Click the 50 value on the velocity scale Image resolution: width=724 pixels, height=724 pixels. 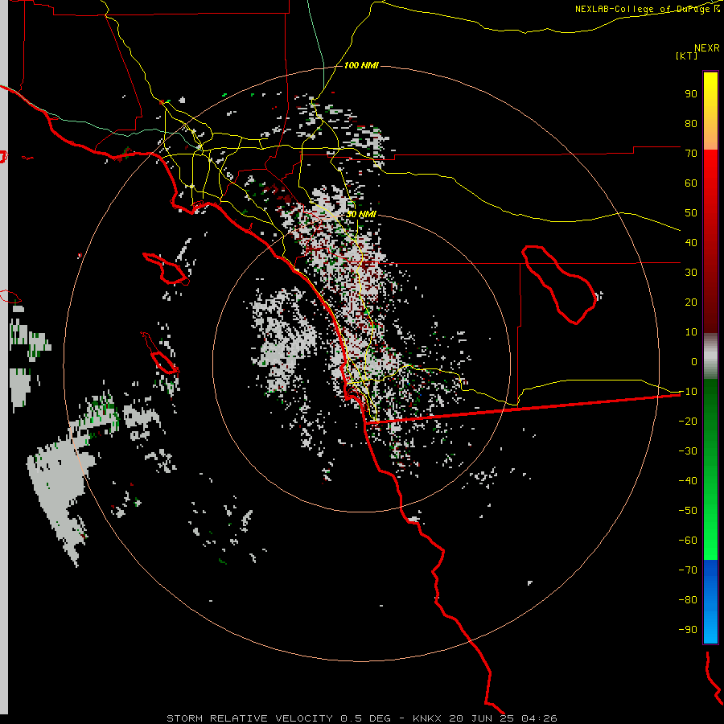pyautogui.click(x=691, y=213)
